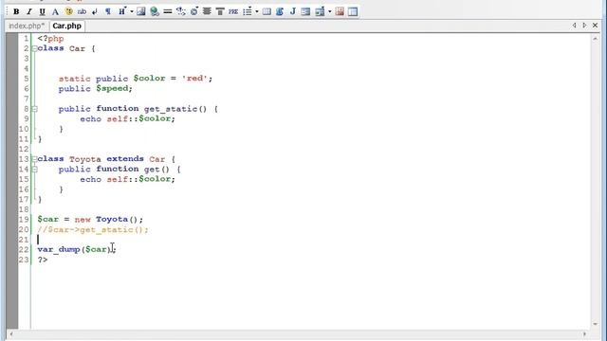Insert a horizontal rule with double-line icon
The width and height of the screenshot is (607, 341).
coord(168,11)
